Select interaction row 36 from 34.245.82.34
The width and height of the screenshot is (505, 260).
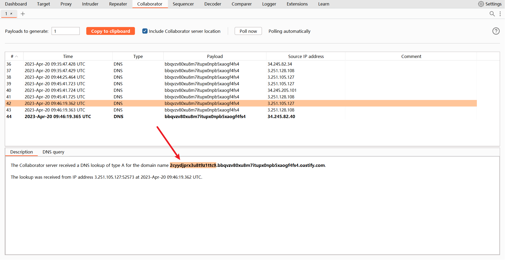click(132, 64)
